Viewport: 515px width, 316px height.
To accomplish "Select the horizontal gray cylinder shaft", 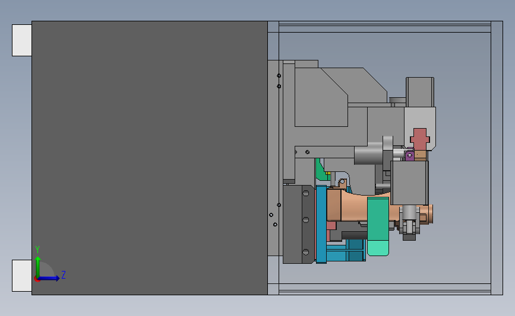I will coord(368,156).
